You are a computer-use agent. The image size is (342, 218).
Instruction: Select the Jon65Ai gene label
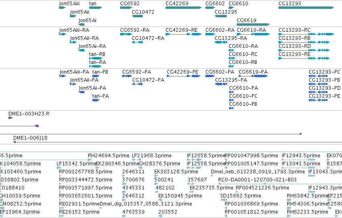click(x=87, y=20)
